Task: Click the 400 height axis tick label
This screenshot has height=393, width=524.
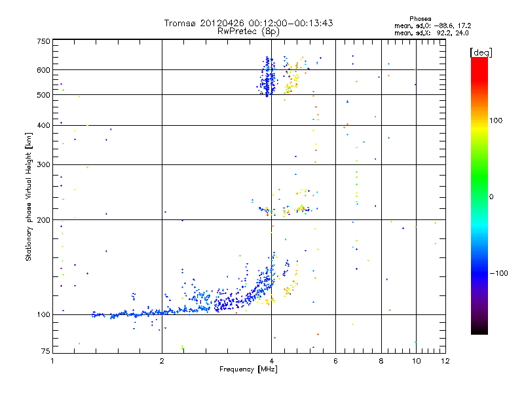Action: pyautogui.click(x=43, y=125)
